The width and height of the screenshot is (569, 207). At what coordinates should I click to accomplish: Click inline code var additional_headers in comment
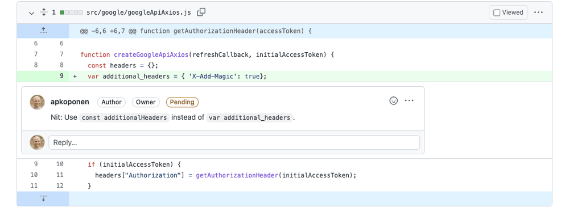click(249, 117)
